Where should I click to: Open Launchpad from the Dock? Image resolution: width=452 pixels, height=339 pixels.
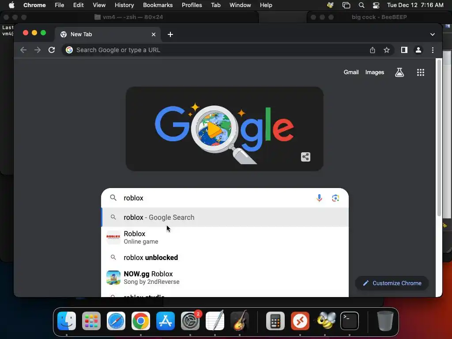tap(91, 321)
